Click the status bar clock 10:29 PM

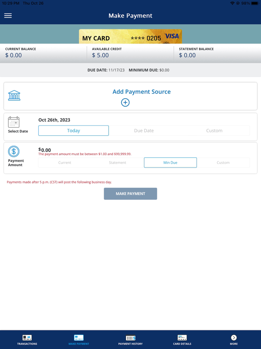10,3
